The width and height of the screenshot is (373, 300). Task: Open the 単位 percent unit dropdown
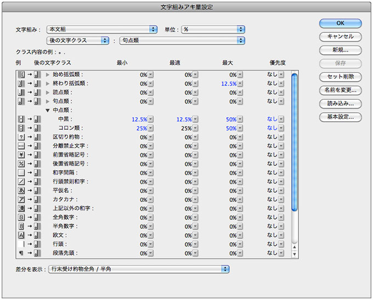[x=213, y=29]
